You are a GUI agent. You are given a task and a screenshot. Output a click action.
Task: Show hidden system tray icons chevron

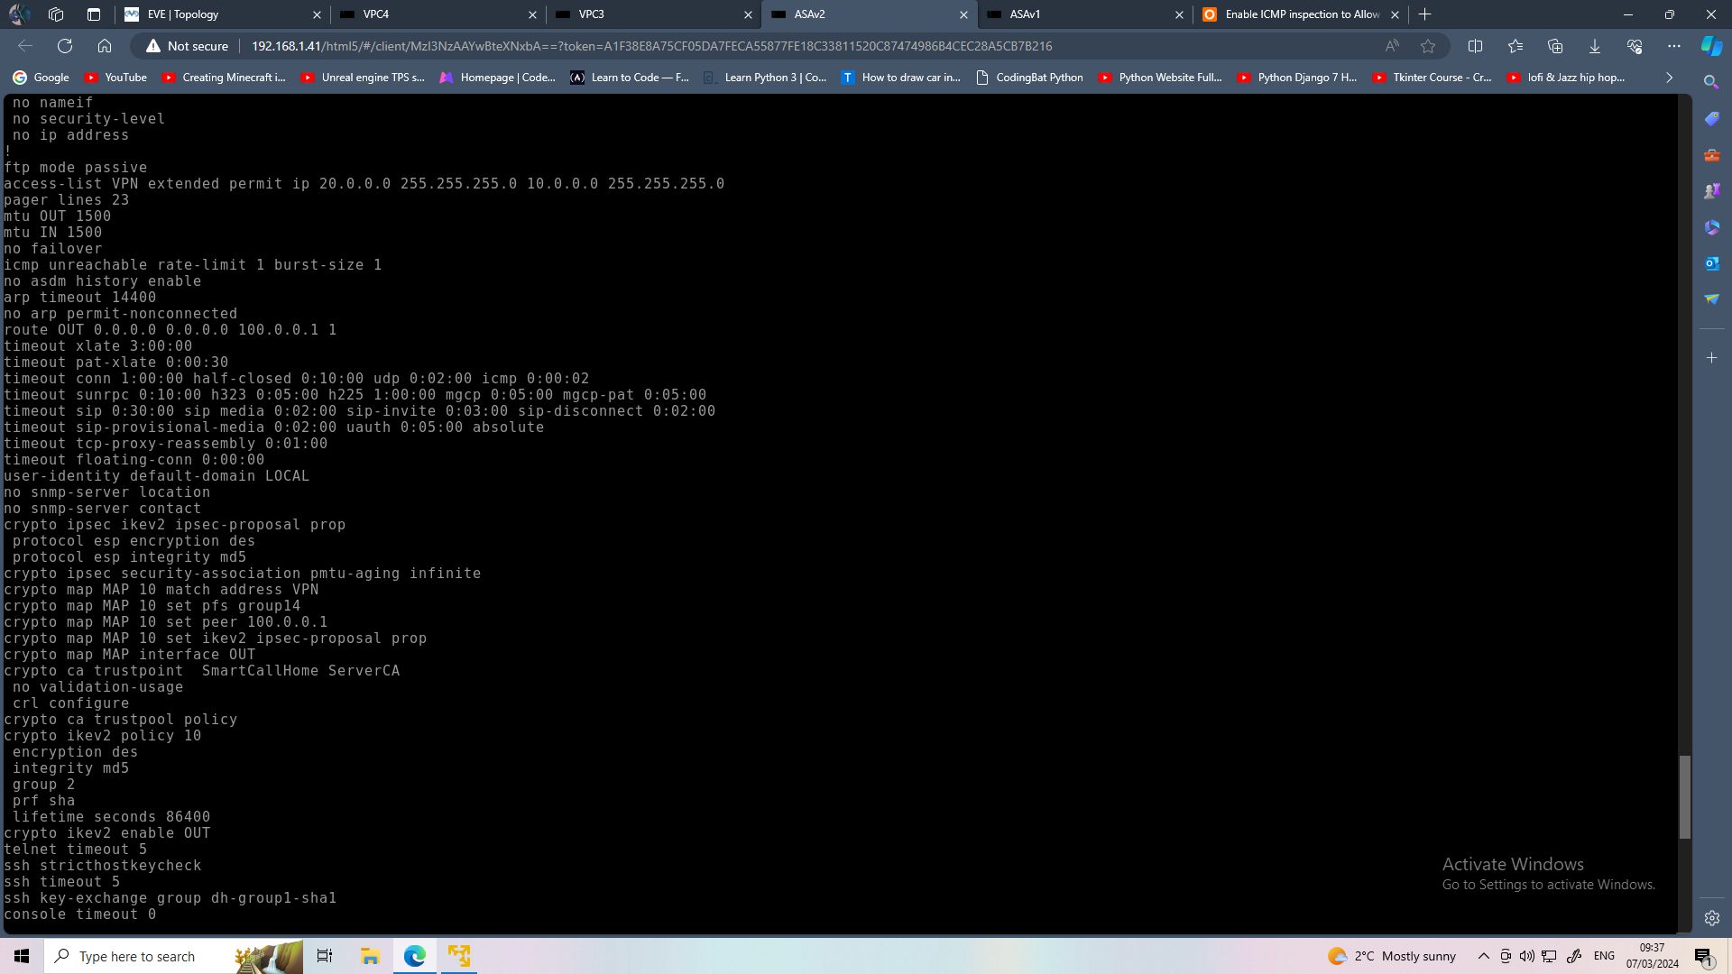pyautogui.click(x=1483, y=956)
